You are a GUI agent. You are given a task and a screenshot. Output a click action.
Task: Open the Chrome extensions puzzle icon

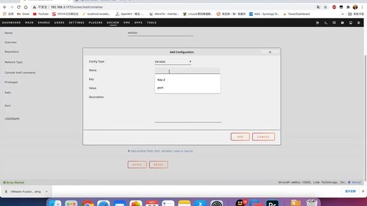coord(348,7)
